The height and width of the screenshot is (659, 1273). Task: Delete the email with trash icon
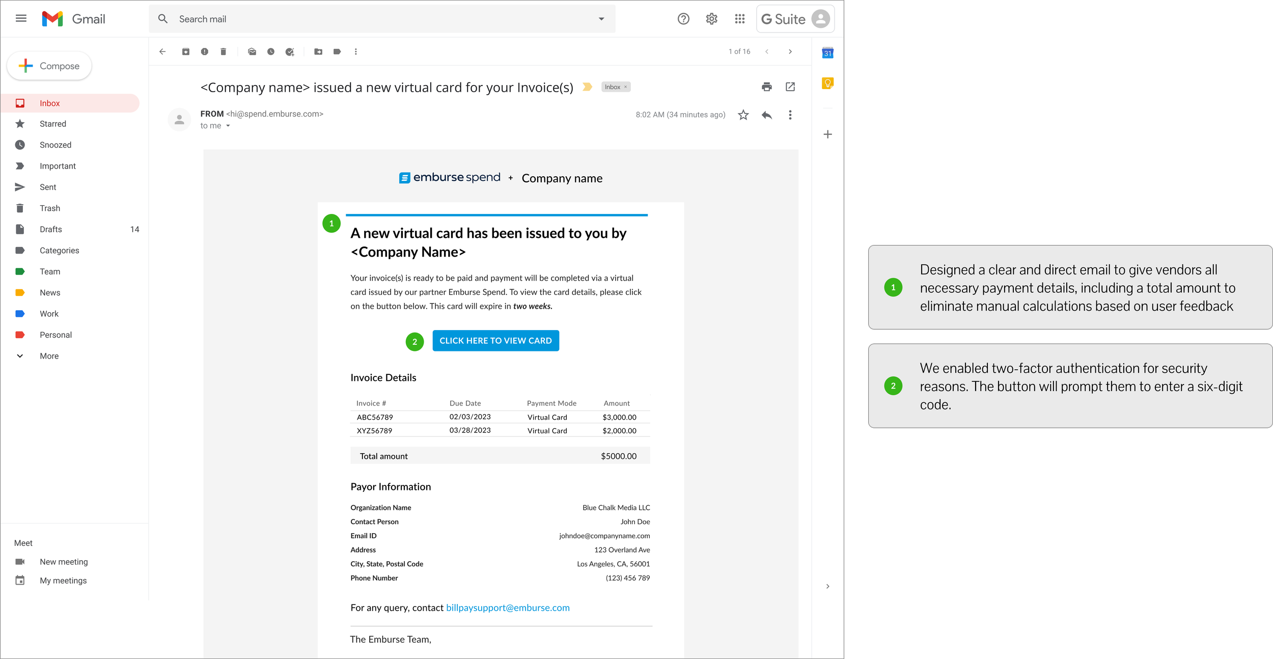[223, 51]
